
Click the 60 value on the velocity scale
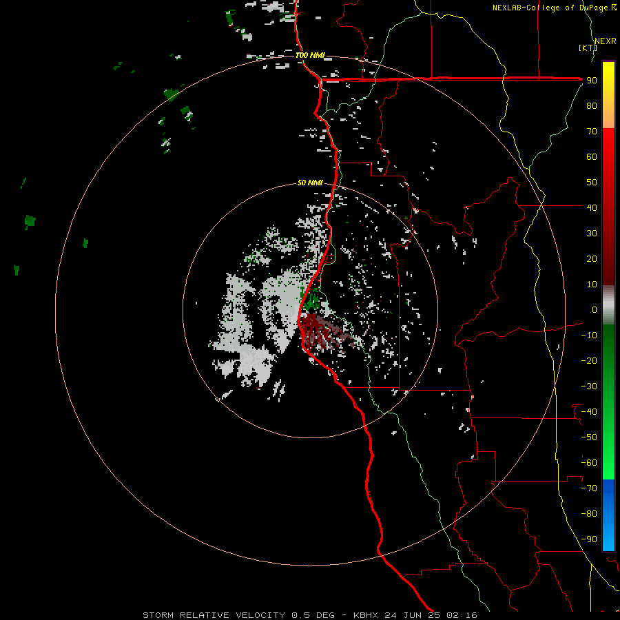[x=592, y=157]
